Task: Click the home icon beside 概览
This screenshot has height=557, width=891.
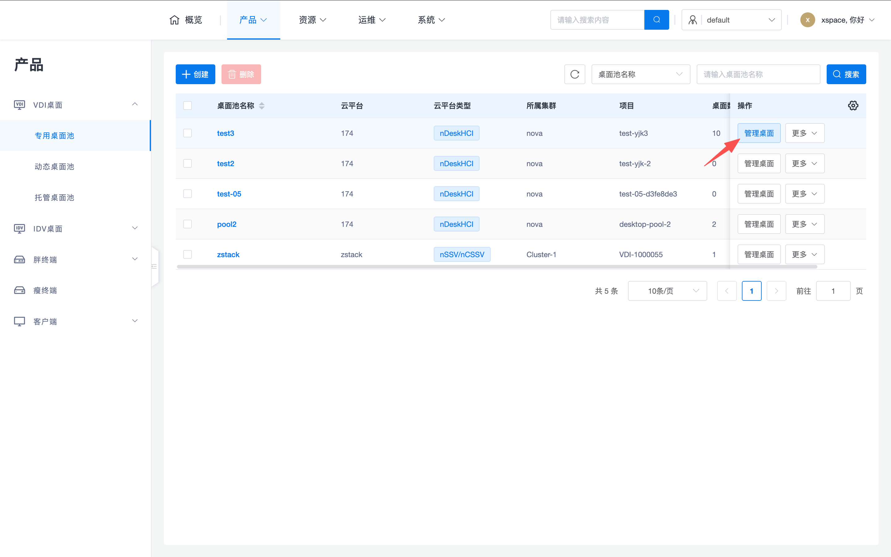Action: (x=174, y=20)
